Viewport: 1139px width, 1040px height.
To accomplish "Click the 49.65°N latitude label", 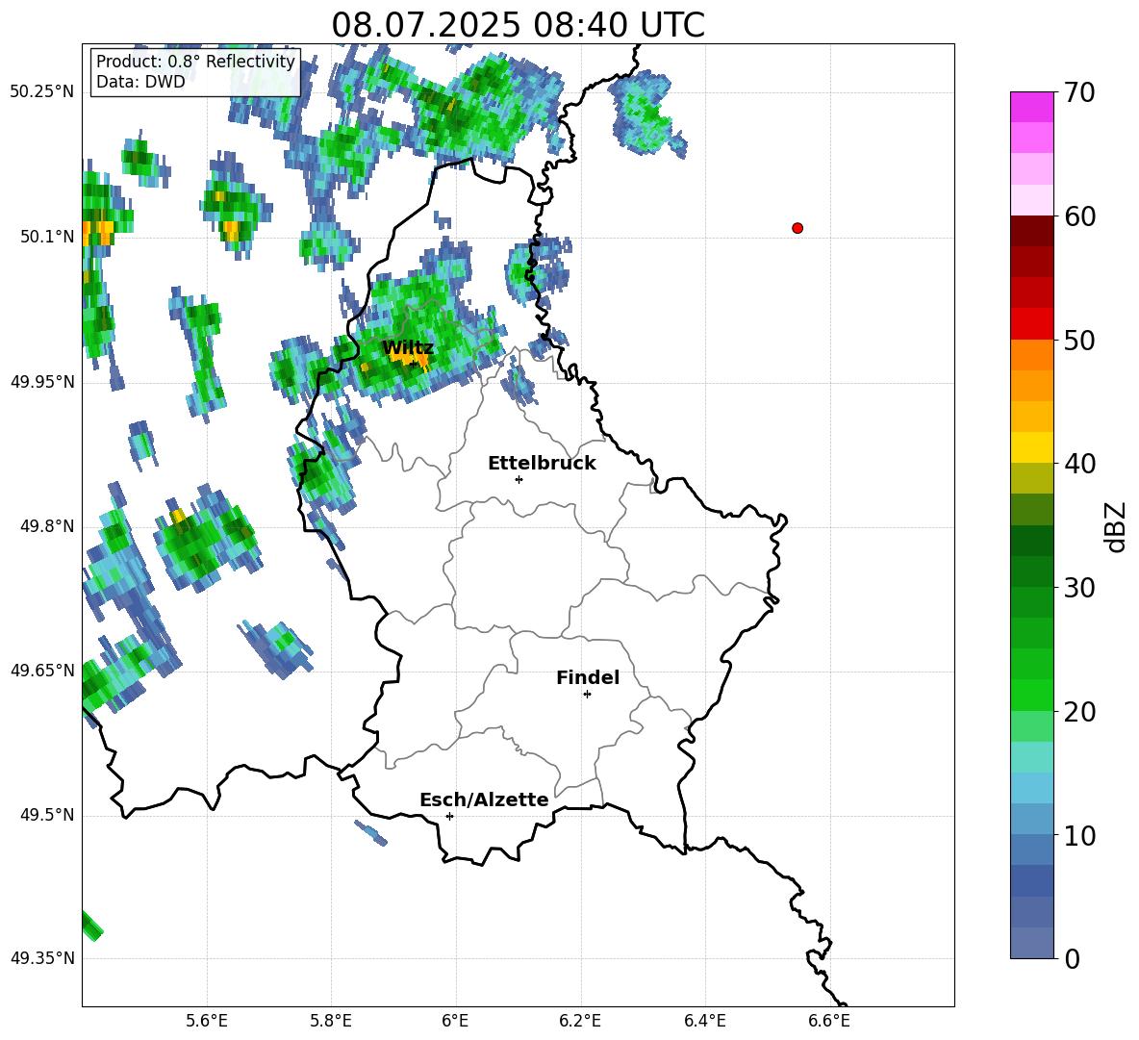I will (42, 671).
